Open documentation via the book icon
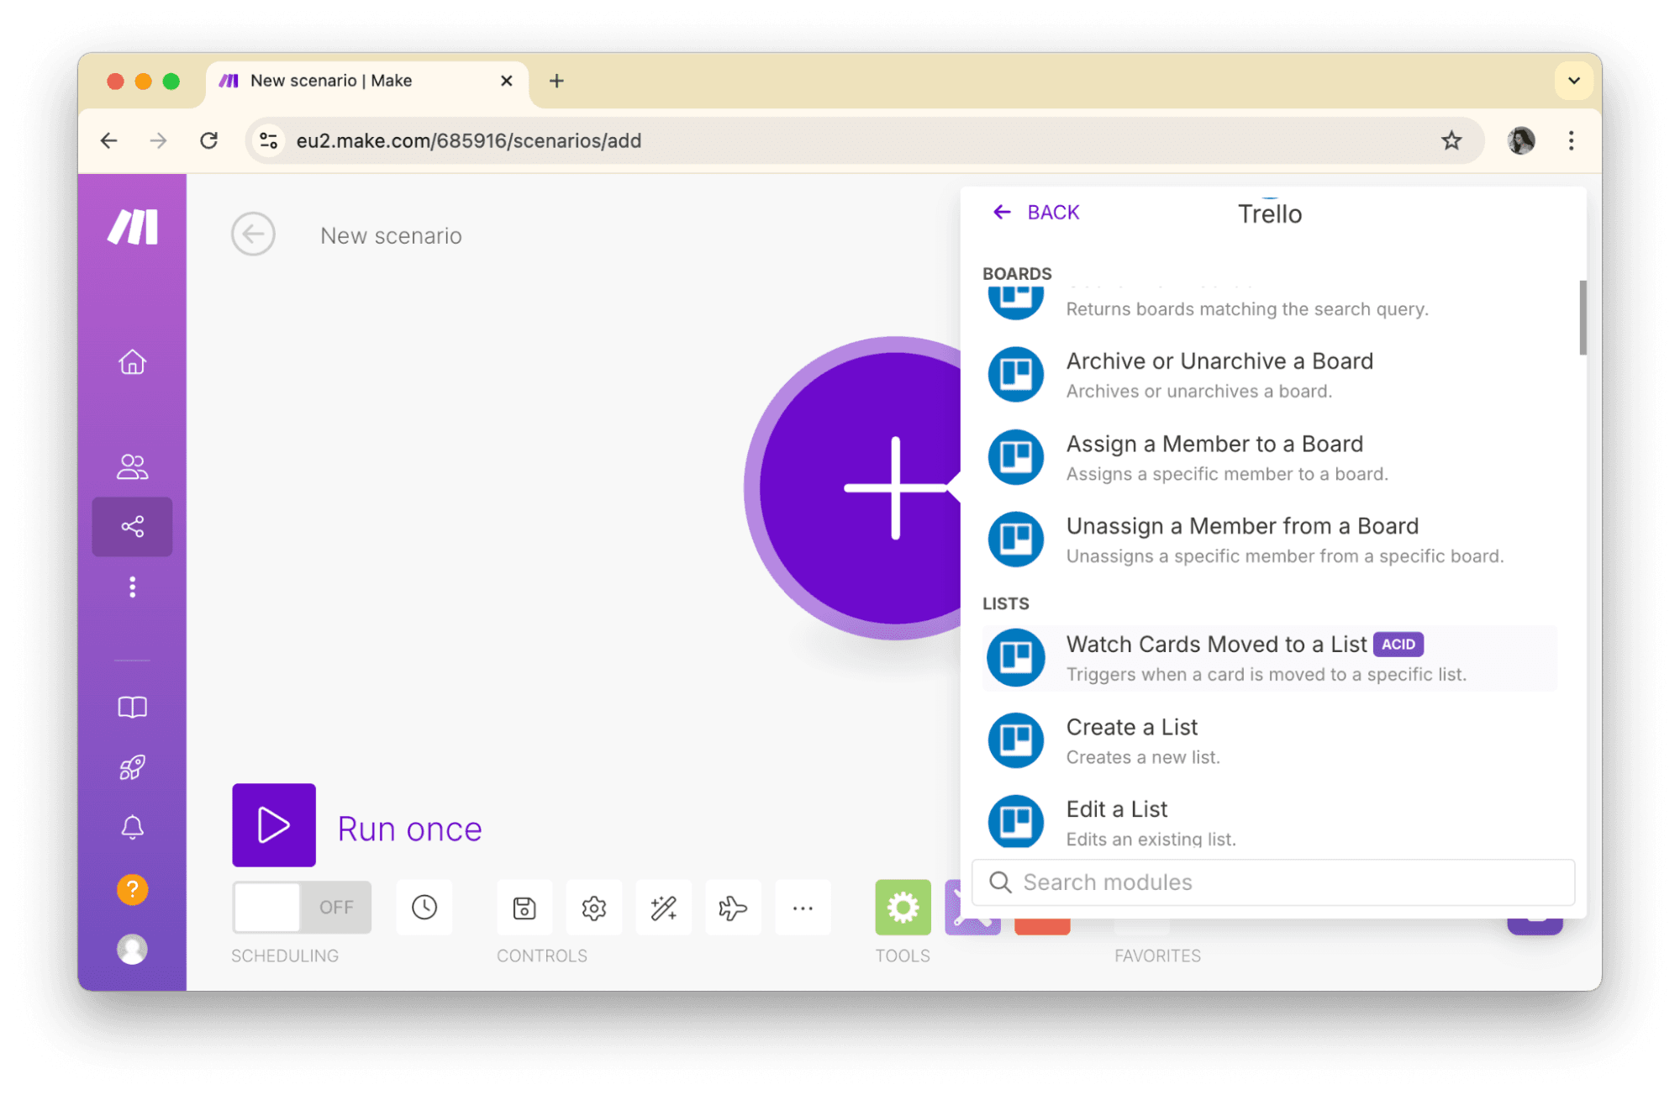This screenshot has width=1680, height=1095. click(x=132, y=707)
